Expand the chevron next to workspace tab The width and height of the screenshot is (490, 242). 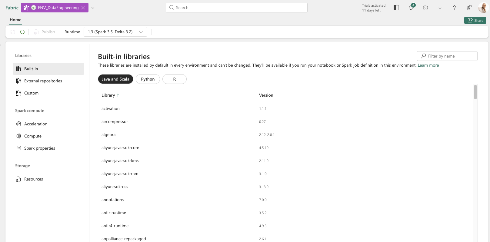[93, 8]
